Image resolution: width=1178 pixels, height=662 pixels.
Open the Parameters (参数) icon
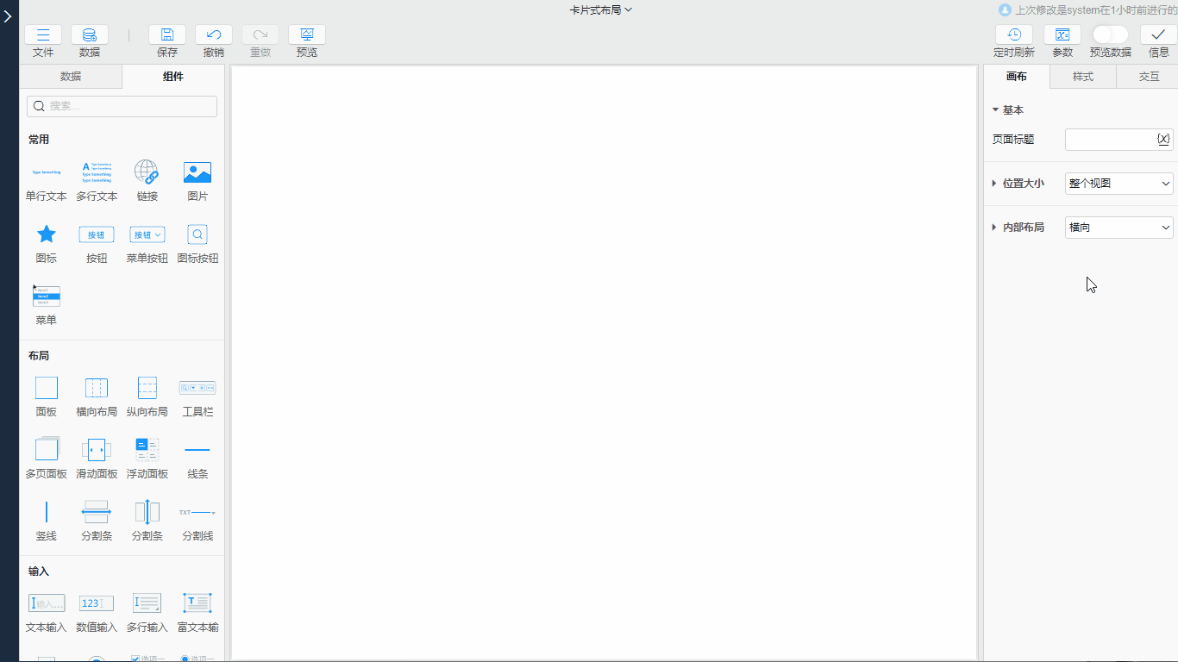pos(1062,35)
